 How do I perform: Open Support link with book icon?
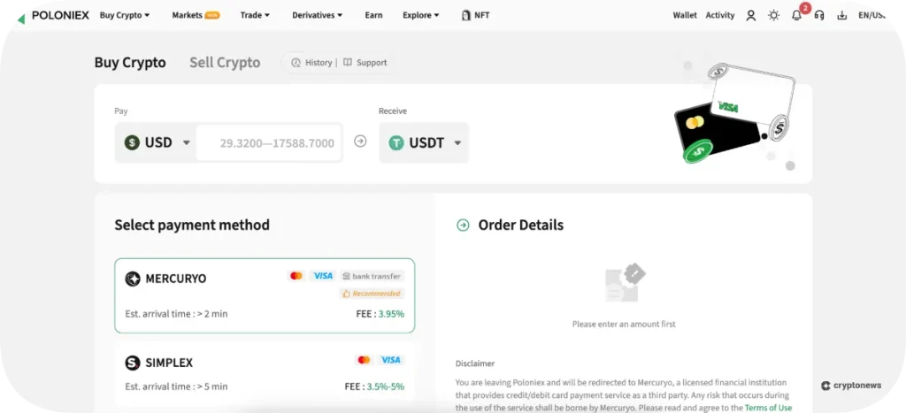point(365,63)
